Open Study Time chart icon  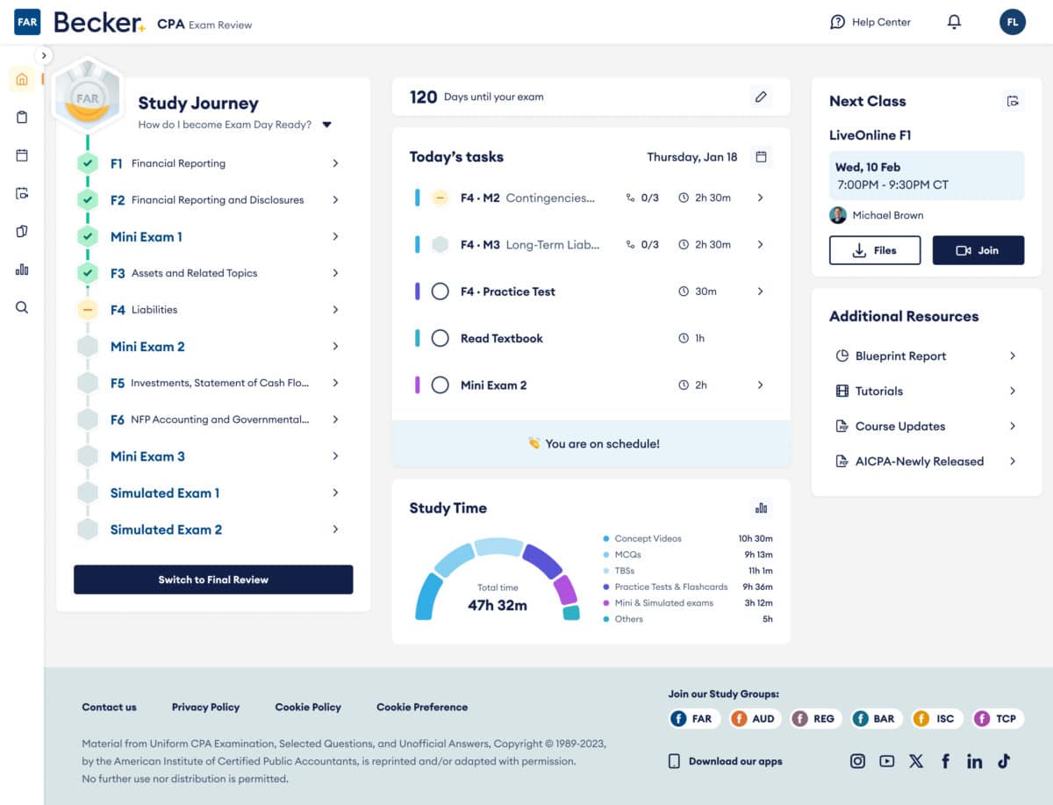(761, 508)
